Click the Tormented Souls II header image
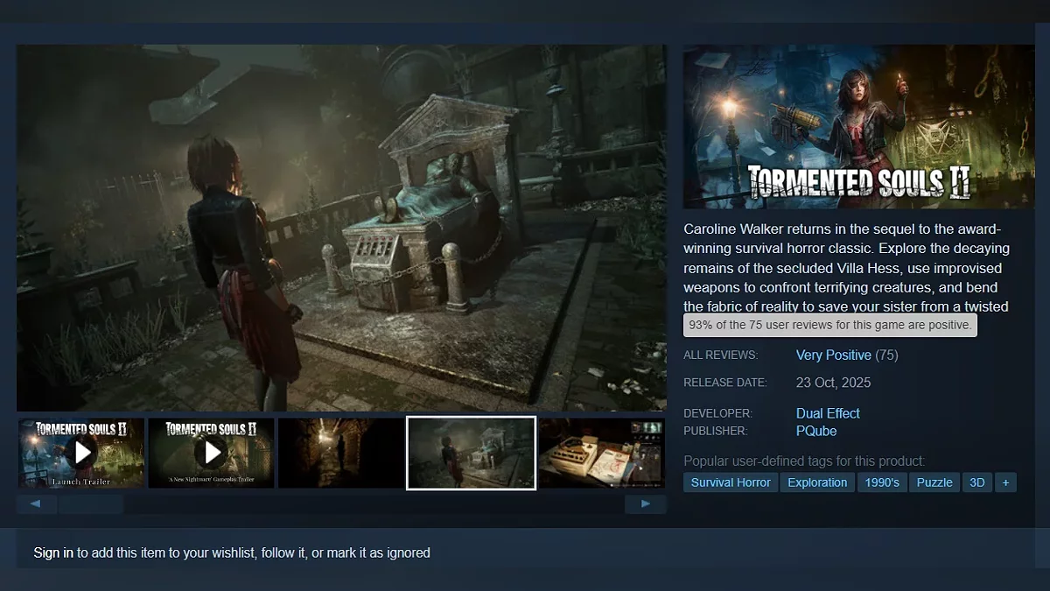 858,127
